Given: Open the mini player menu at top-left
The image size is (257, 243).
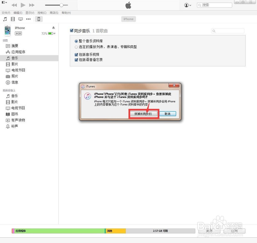Looking at the screenshot, I should pyautogui.click(x=4, y=2).
